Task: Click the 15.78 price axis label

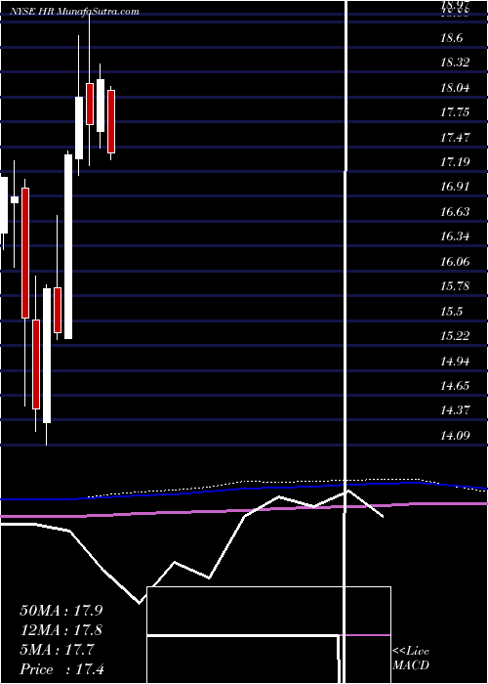Action: 455,286
